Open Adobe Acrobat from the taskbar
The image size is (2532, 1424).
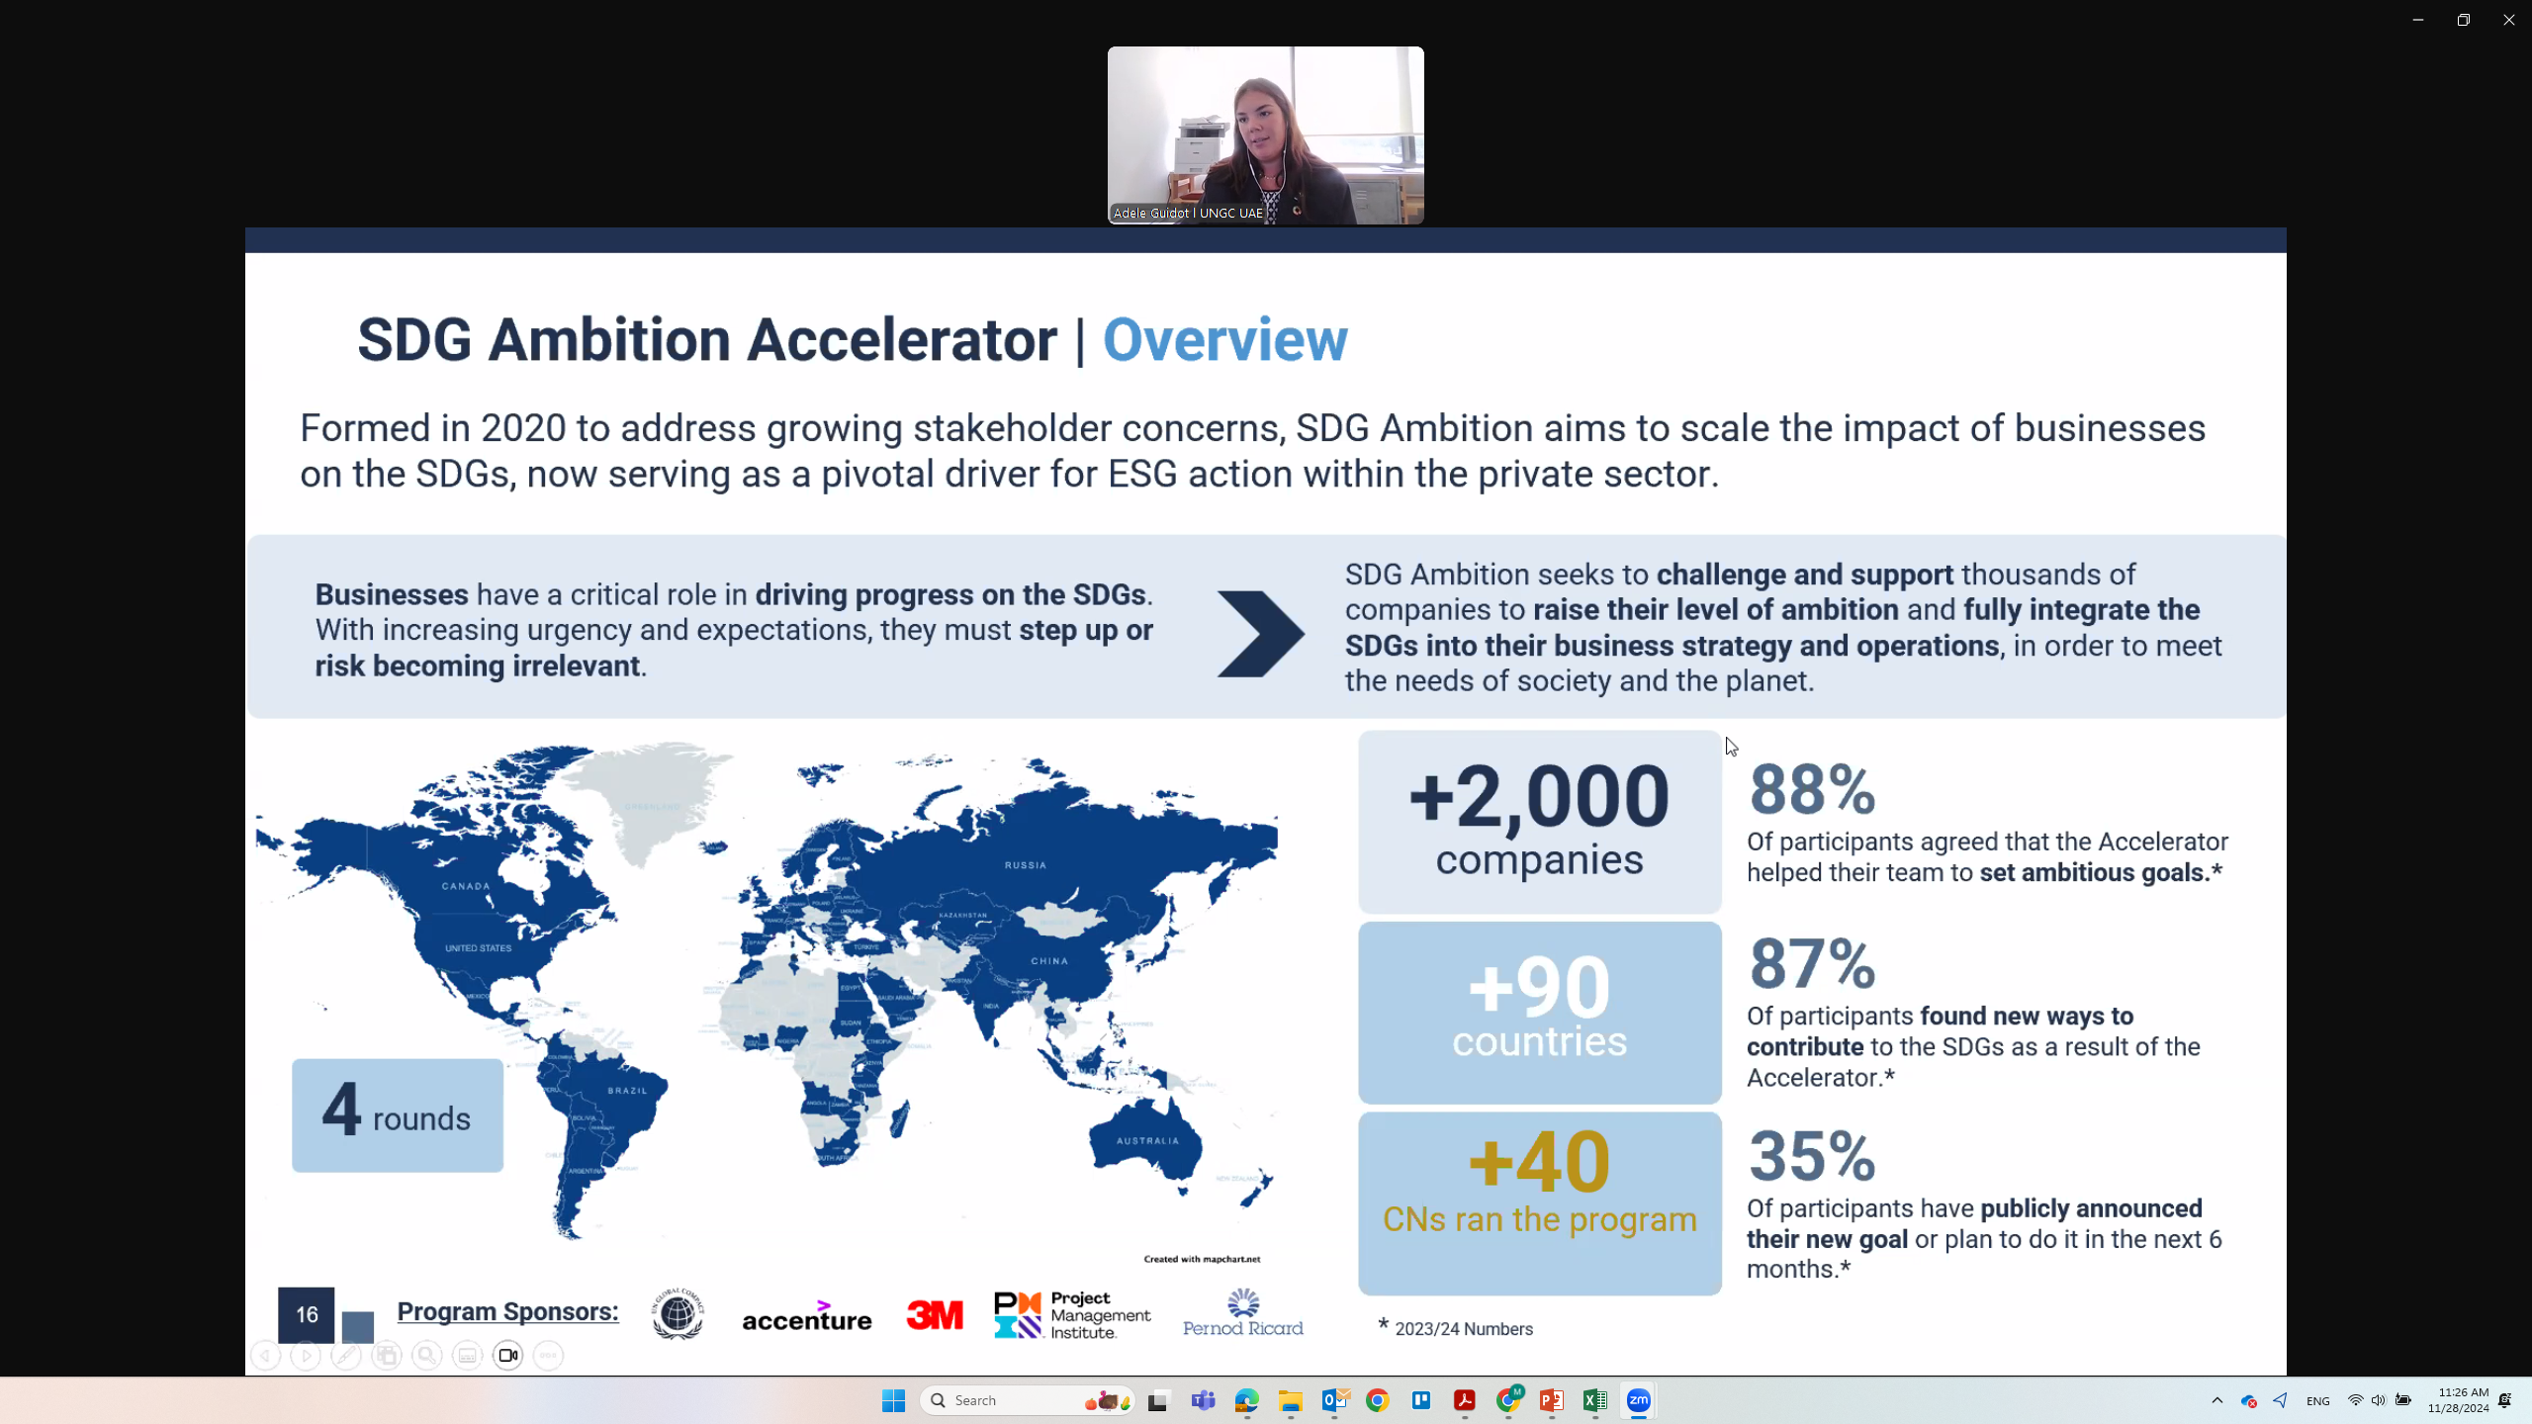1464,1400
